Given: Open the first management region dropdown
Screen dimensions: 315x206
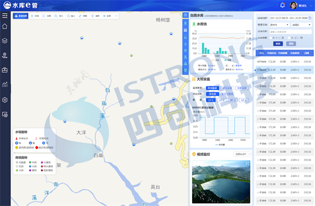Looking at the screenshot, I should (279, 25).
